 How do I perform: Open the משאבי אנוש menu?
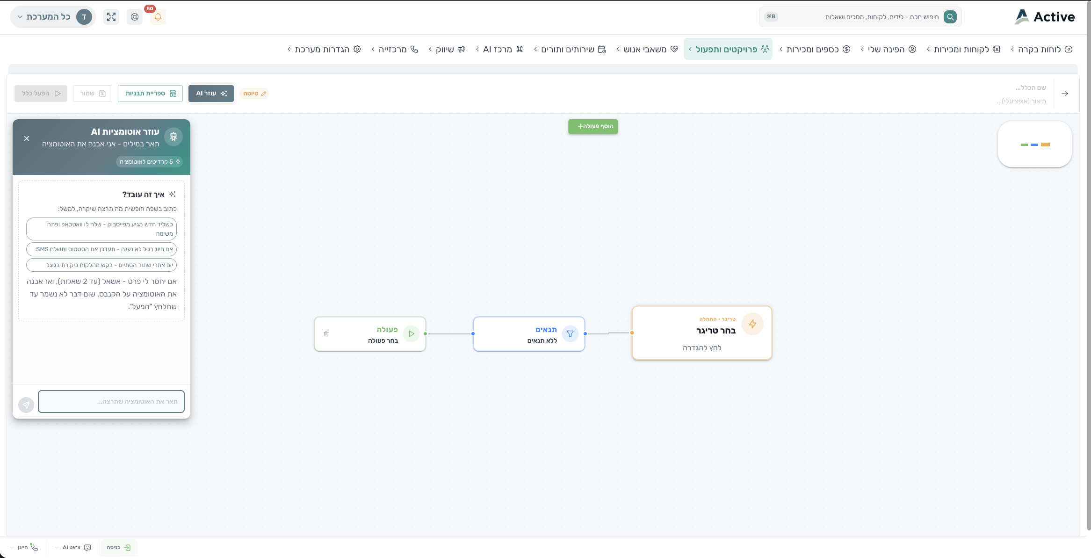647,49
